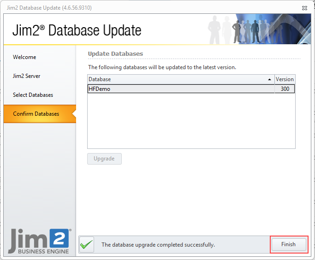Go to the Jim2 Server step
This screenshot has height=260, width=315.
click(26, 76)
